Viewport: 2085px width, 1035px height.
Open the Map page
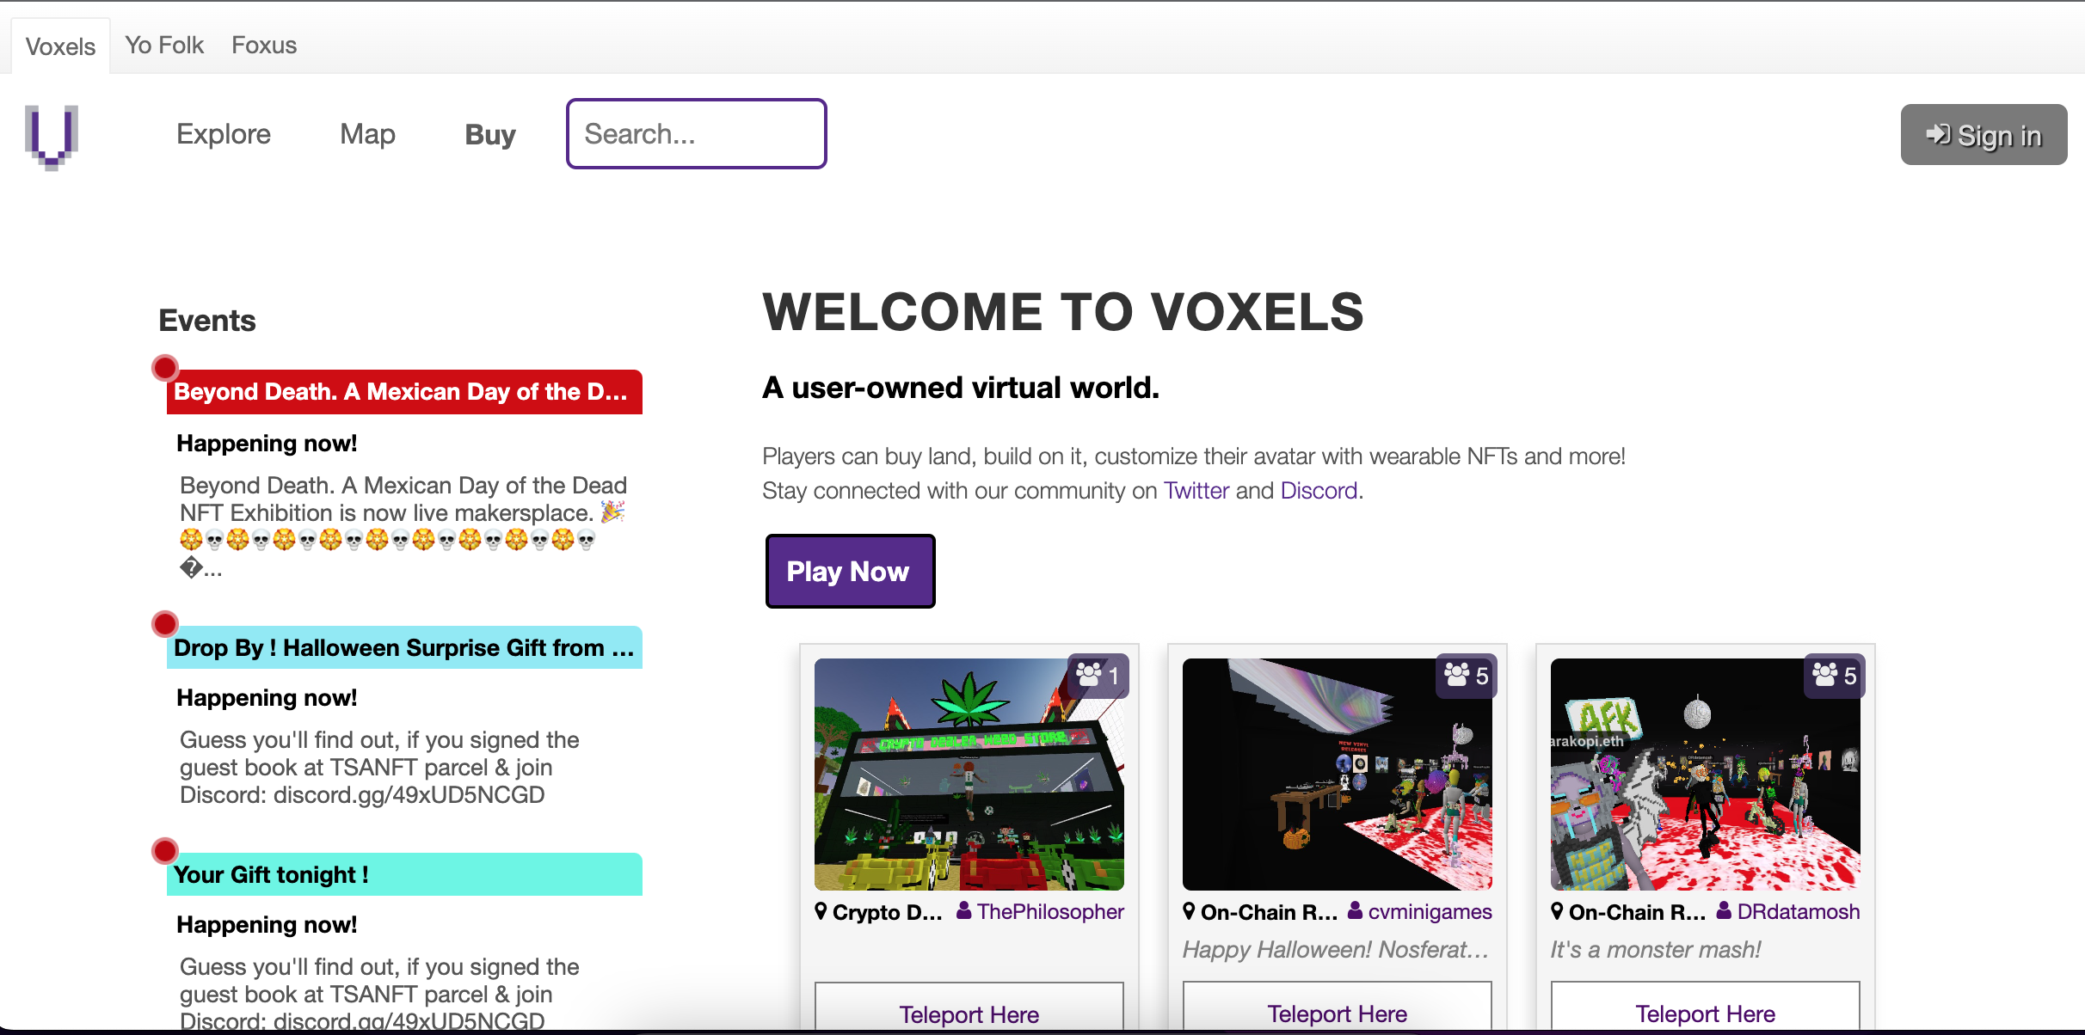[x=367, y=134]
